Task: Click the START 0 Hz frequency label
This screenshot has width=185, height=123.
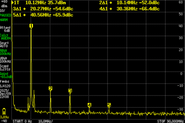Action: tap(23, 121)
